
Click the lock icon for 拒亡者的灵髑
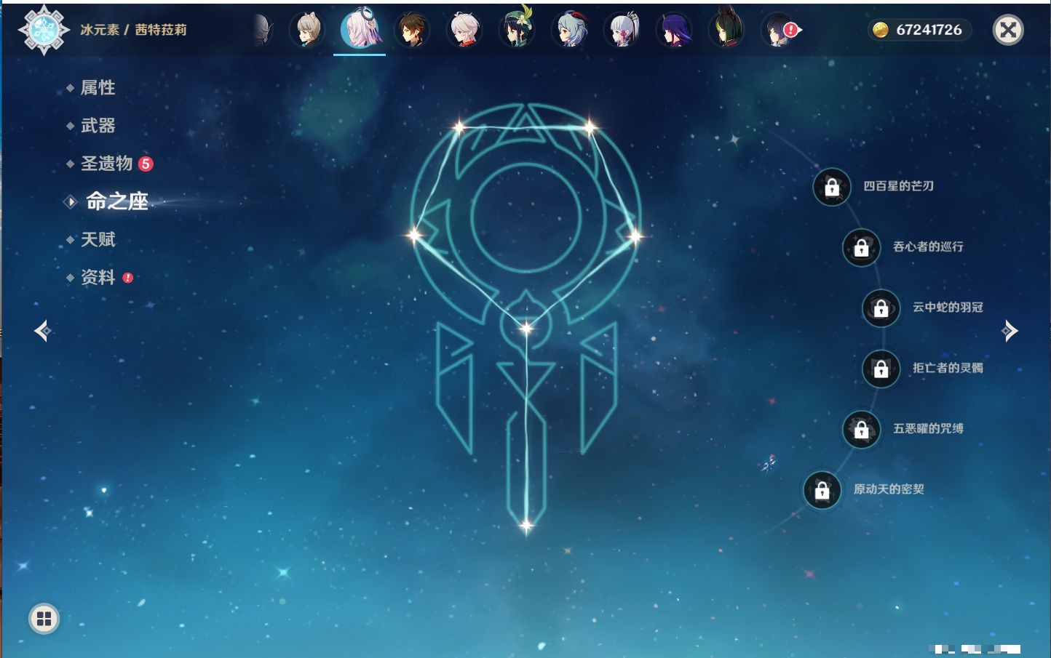coord(881,369)
